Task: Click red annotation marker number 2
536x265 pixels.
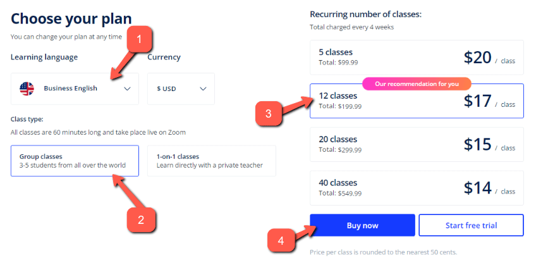Action: pyautogui.click(x=142, y=219)
